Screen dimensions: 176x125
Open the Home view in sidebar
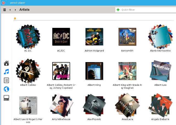click(6, 63)
